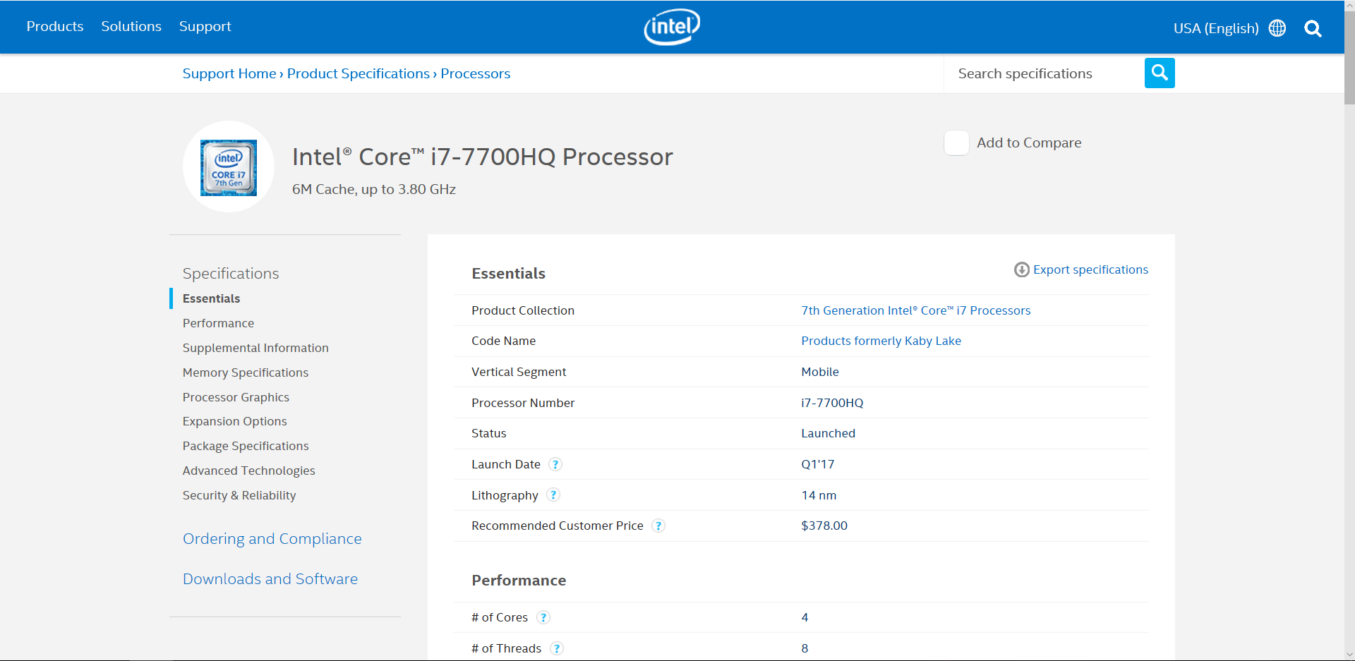Open help icon beside Lithography

[x=553, y=495]
